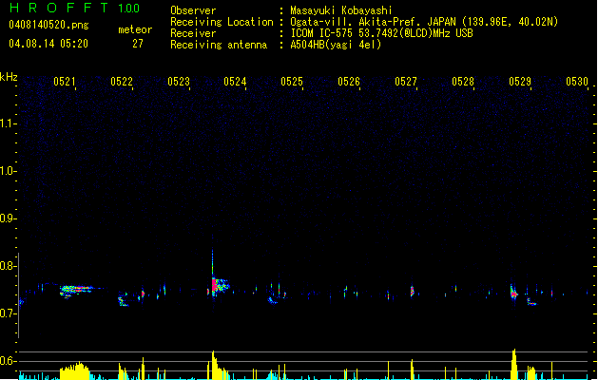598x380 pixels.
Task: Click the 0523 time marker
Action: [x=179, y=81]
